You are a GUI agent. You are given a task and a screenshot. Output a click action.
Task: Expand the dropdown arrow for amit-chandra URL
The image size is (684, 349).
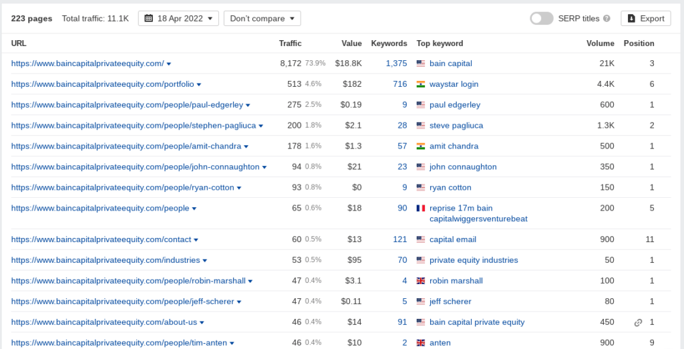pos(246,147)
